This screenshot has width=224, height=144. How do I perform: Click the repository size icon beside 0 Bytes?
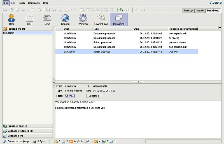point(34,141)
